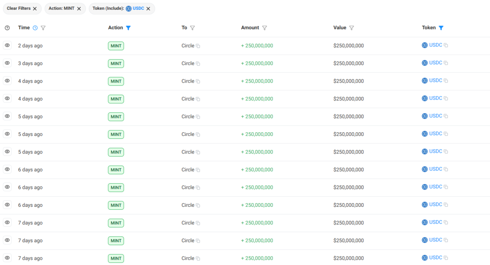Open the filter options for the To column
Image resolution: width=490 pixels, height=265 pixels.
pyautogui.click(x=193, y=27)
